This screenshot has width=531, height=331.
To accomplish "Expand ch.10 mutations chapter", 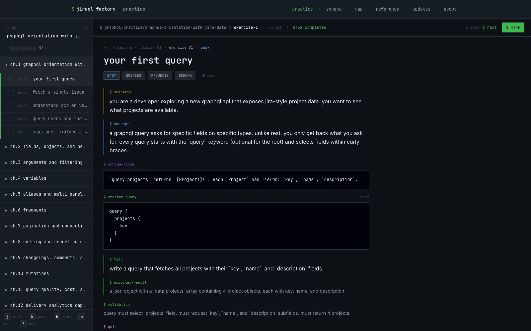I will tap(46, 274).
